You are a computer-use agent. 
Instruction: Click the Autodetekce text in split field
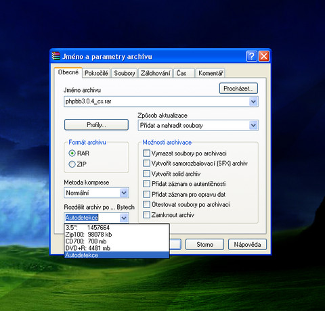click(82, 218)
